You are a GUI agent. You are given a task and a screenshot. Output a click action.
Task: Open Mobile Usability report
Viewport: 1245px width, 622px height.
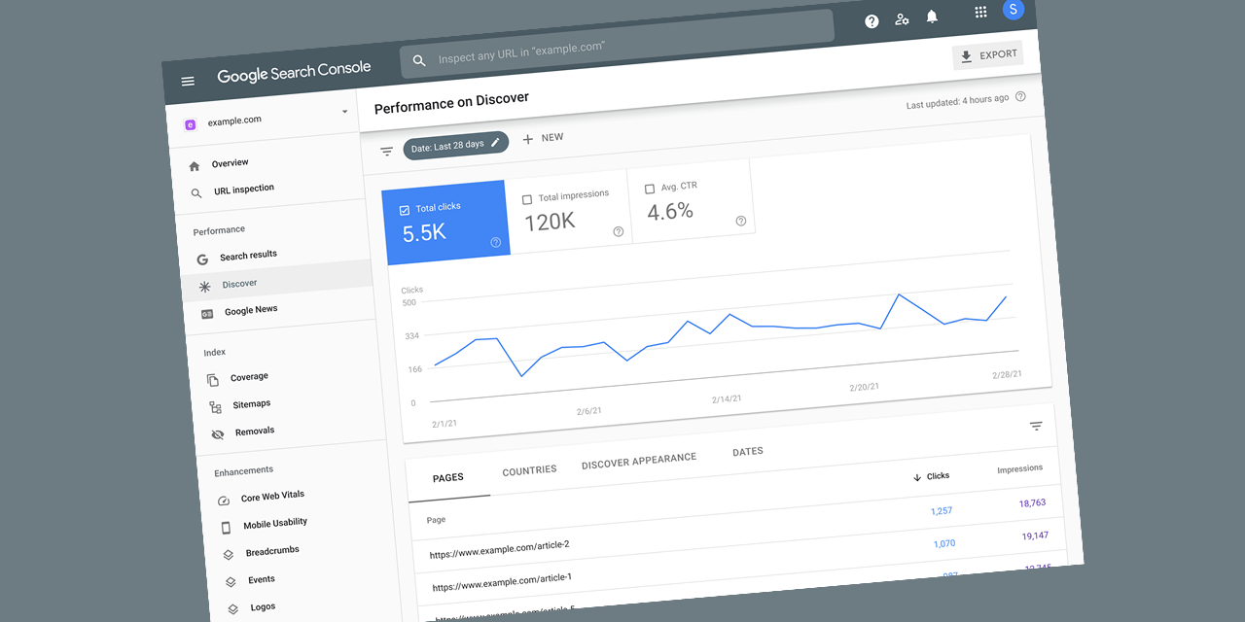(275, 523)
